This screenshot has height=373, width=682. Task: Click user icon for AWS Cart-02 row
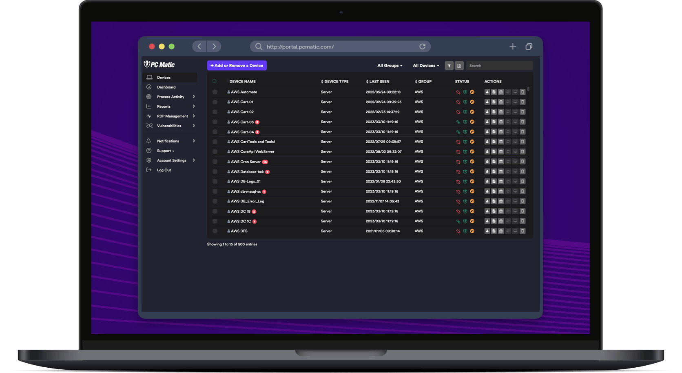click(487, 112)
